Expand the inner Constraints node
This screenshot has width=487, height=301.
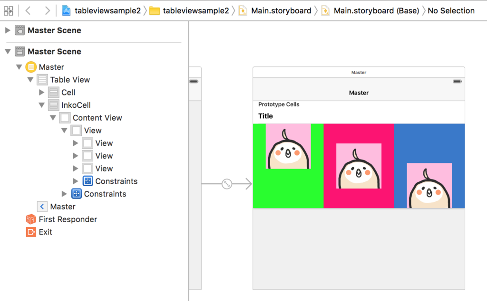pos(76,181)
